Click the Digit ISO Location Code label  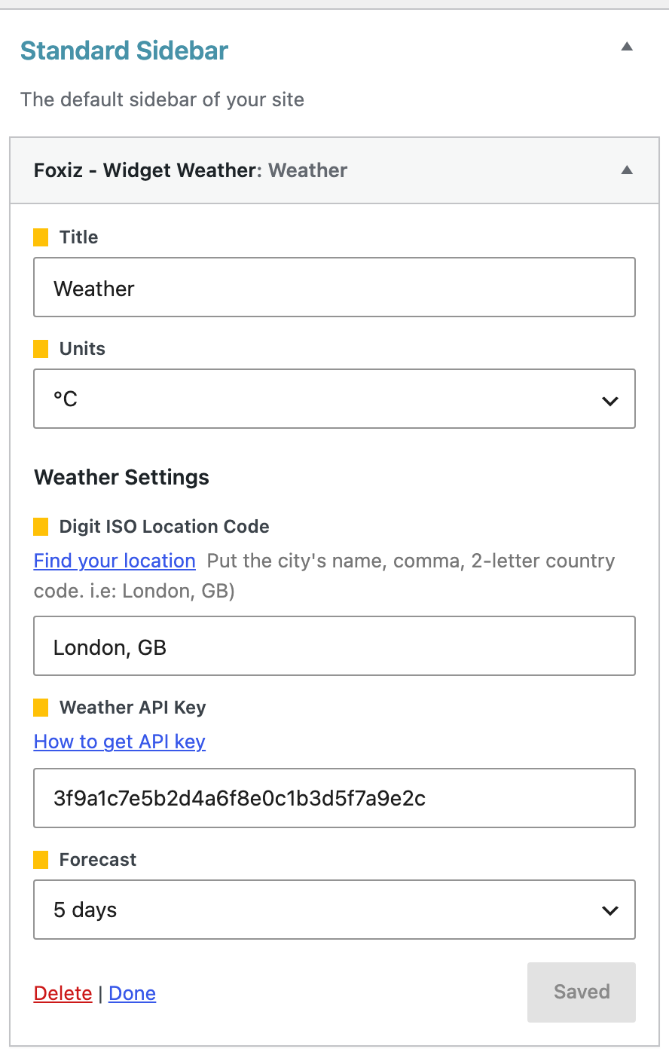[x=164, y=527]
